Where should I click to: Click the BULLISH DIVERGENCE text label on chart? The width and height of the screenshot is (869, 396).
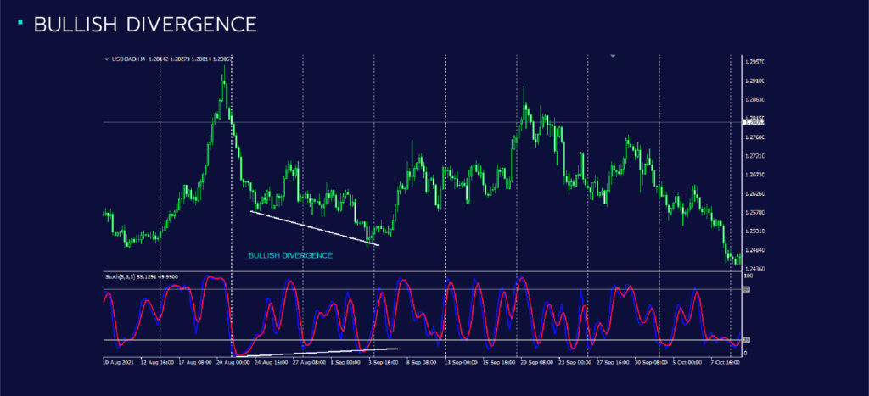289,255
